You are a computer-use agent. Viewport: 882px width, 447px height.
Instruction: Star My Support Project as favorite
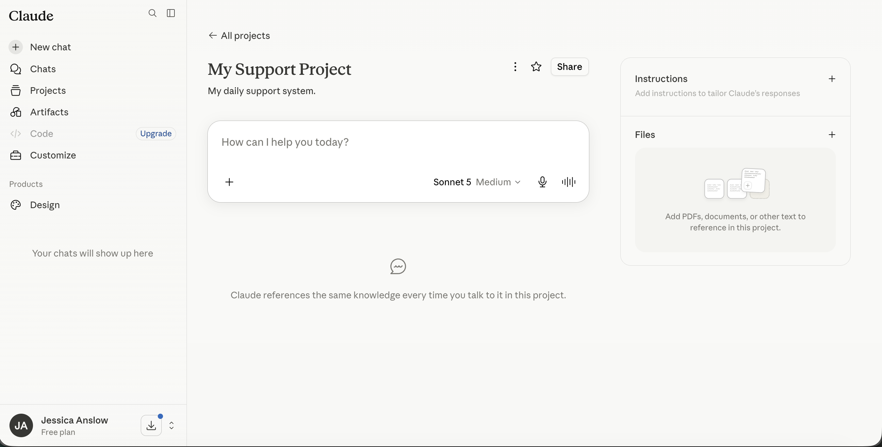coord(536,66)
